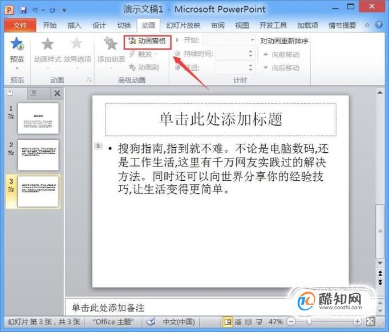Play animation star beside slide 1
Image resolution: width=389 pixels, height=332 pixels.
(11, 116)
